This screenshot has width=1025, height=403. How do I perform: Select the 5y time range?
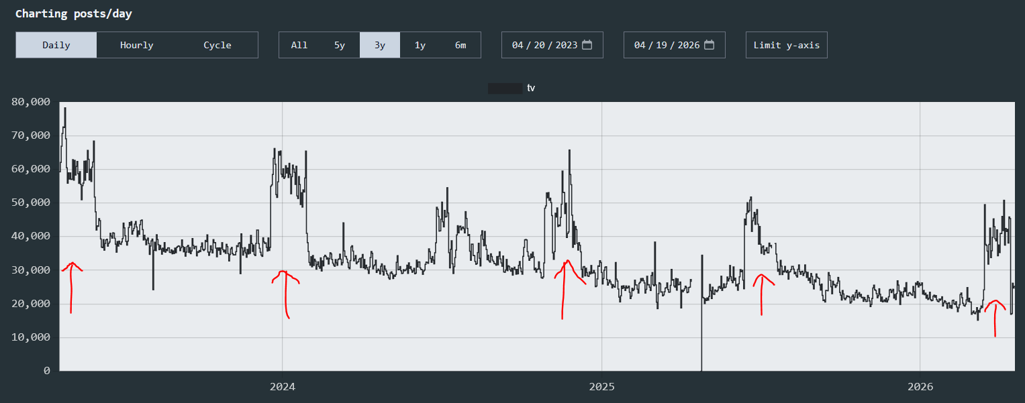click(340, 45)
